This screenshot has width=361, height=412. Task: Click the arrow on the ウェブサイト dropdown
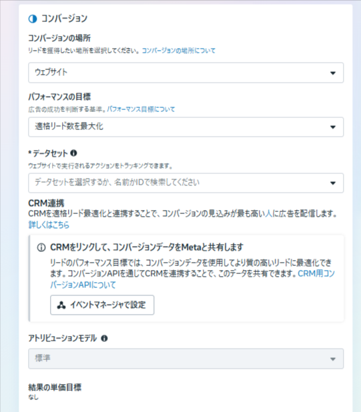333,73
